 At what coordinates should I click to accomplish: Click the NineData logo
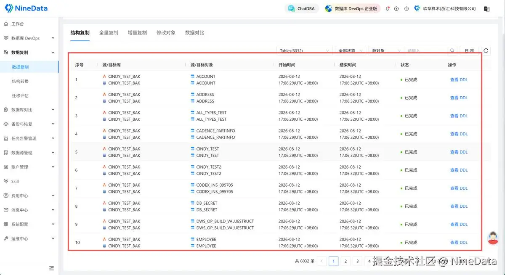pos(26,8)
